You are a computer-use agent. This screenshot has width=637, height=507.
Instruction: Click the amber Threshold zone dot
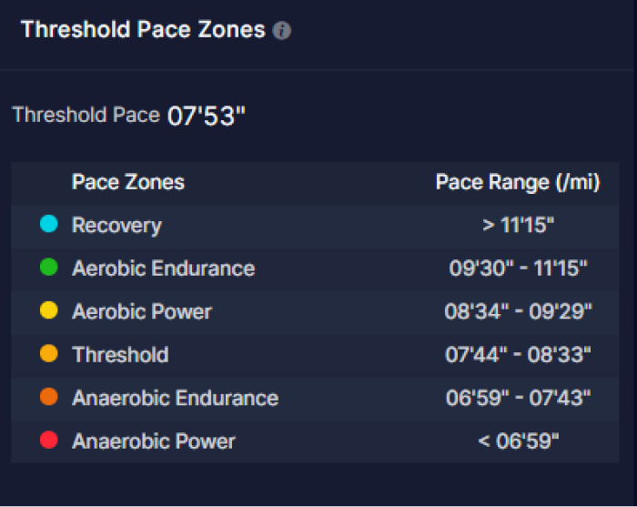pyautogui.click(x=49, y=354)
